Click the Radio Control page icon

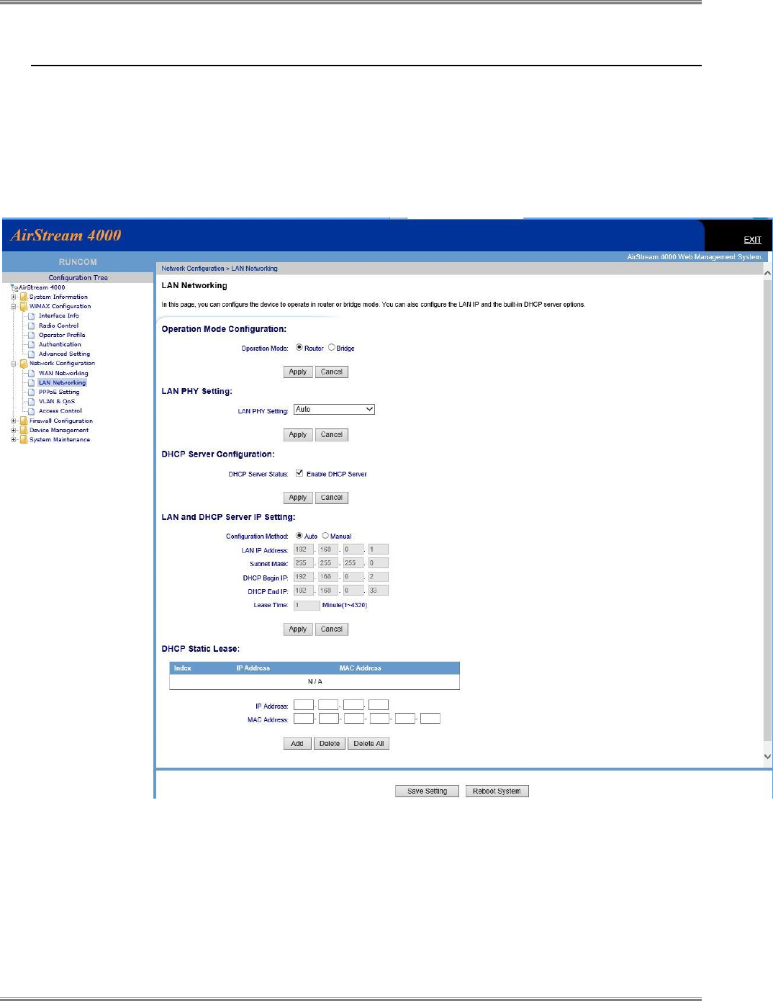32,326
